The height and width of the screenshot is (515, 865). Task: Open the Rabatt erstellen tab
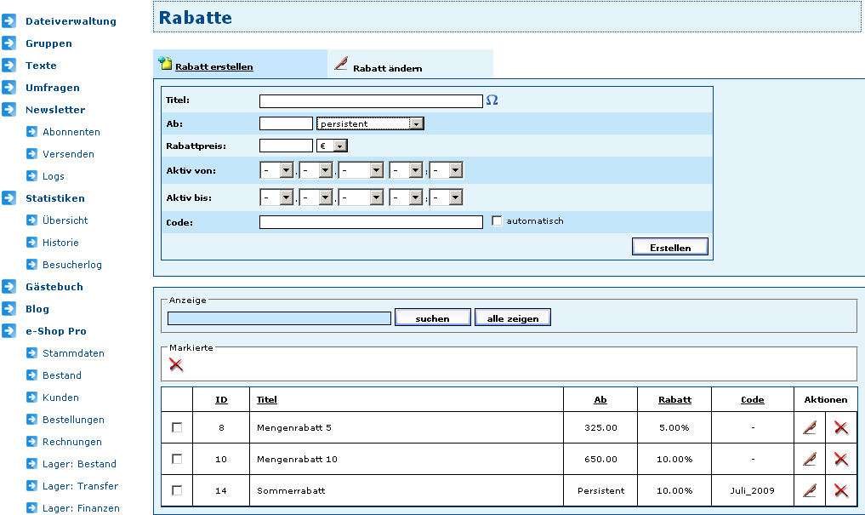click(x=213, y=66)
